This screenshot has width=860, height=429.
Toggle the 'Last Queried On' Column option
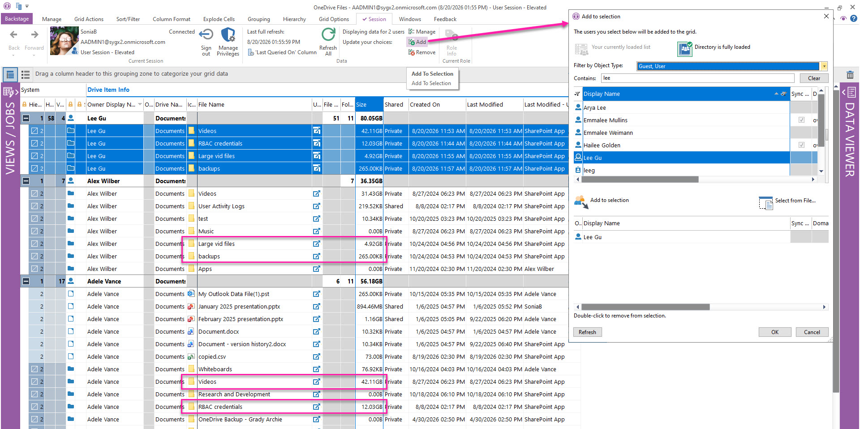coord(282,52)
